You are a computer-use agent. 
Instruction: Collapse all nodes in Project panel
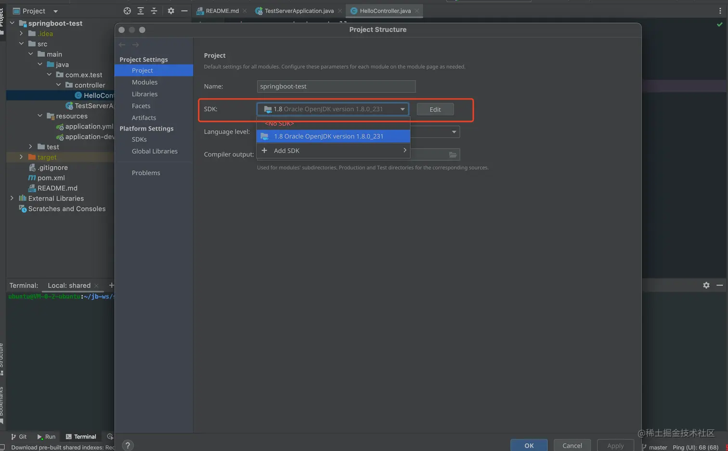[x=154, y=11]
